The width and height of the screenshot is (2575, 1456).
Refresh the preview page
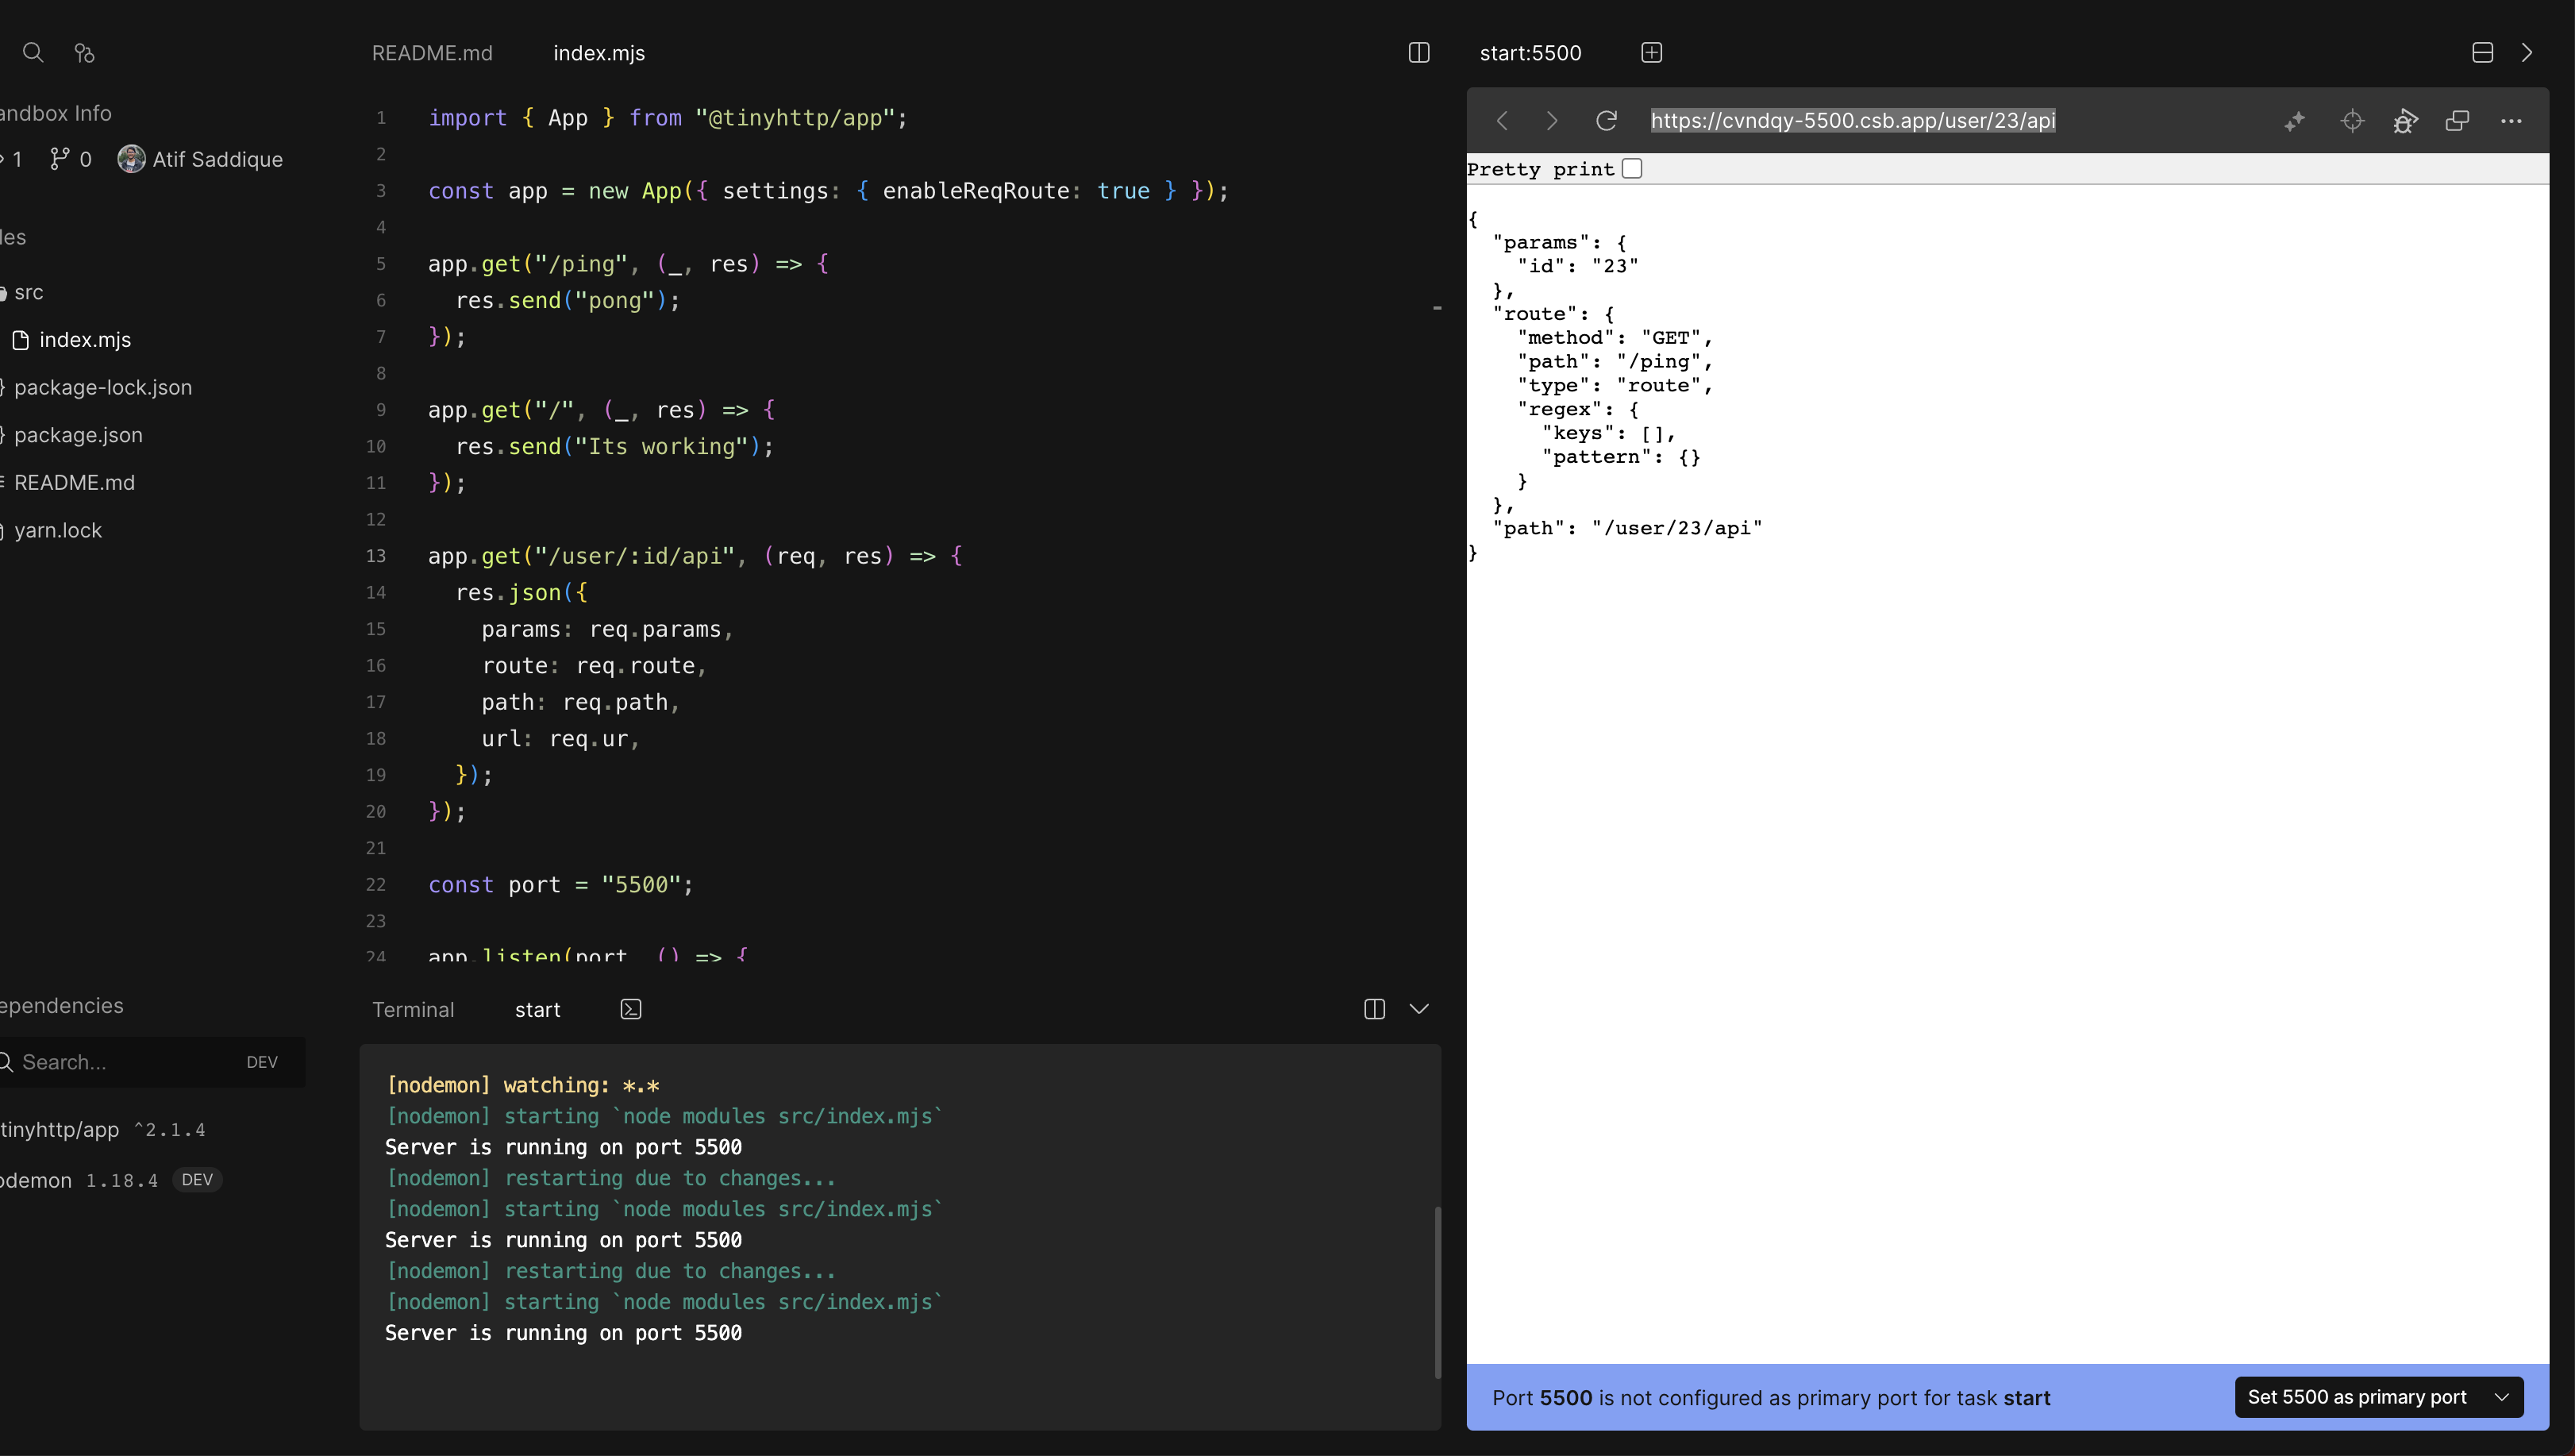pos(1607,120)
